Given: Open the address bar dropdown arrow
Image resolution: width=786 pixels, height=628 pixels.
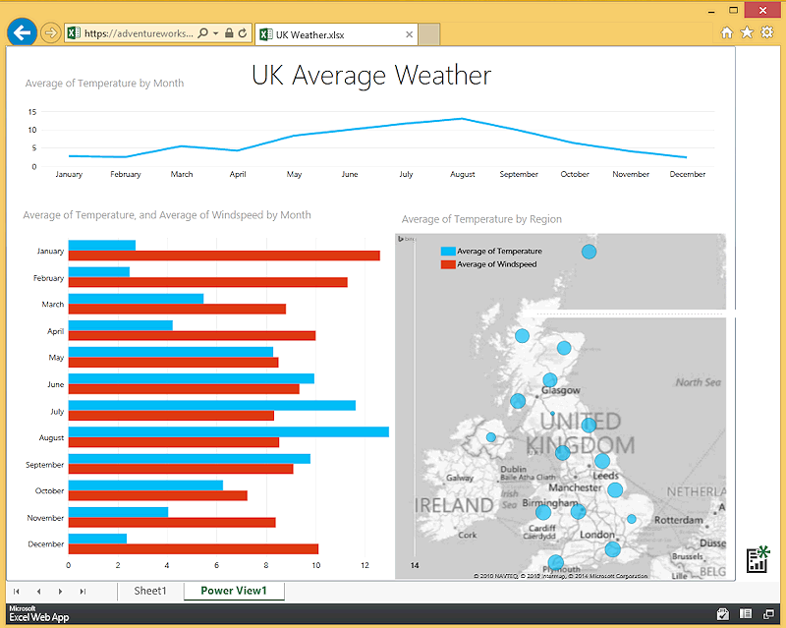Looking at the screenshot, I should 216,33.
